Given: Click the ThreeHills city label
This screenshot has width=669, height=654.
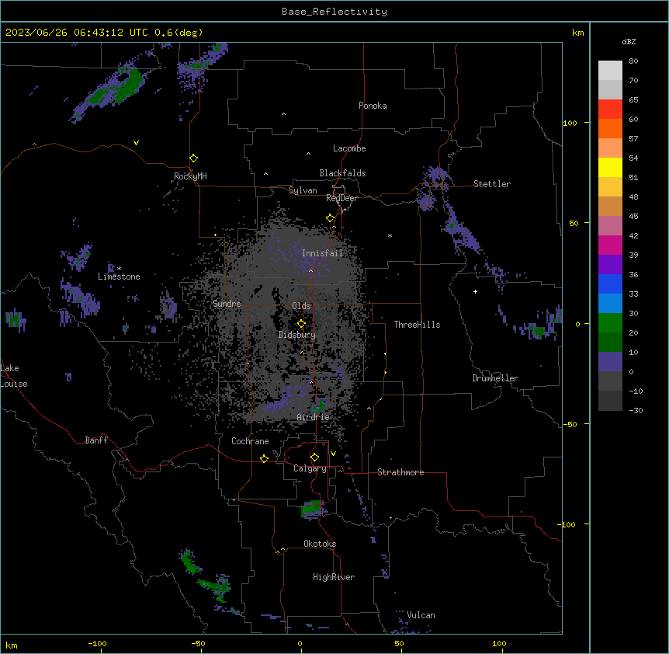Looking at the screenshot, I should [x=417, y=325].
